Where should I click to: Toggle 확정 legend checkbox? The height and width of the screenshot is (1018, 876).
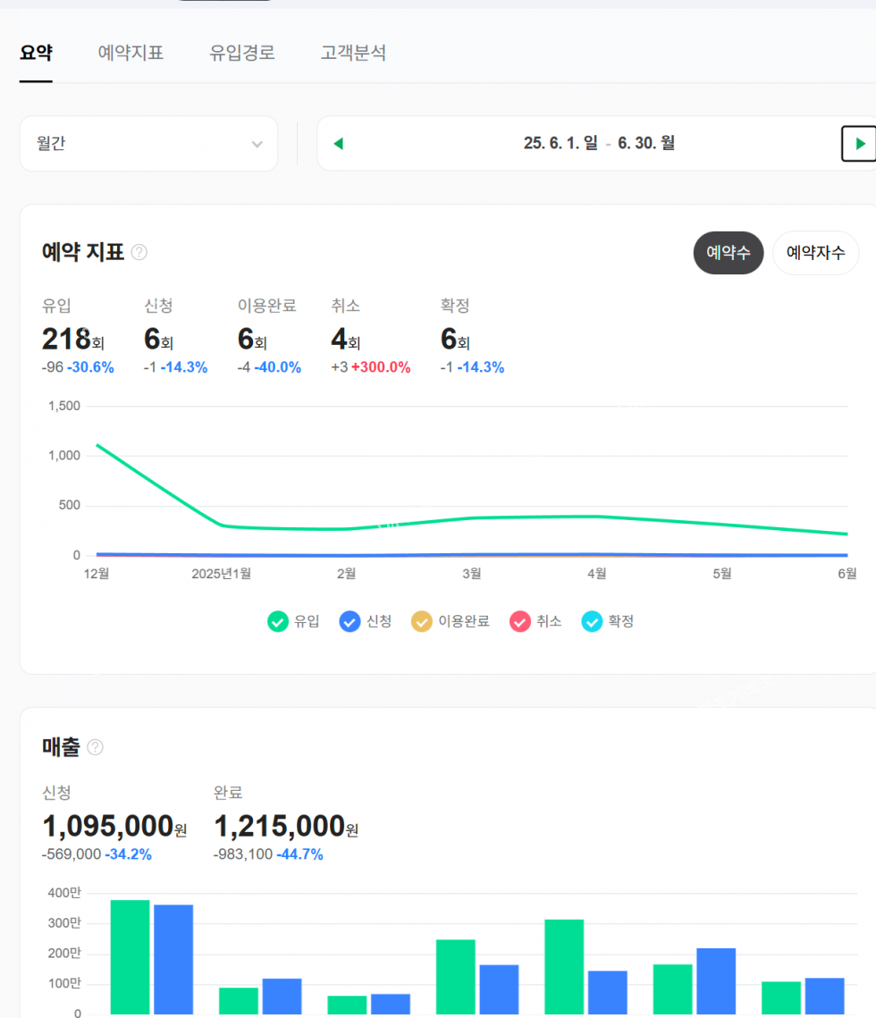(x=592, y=621)
